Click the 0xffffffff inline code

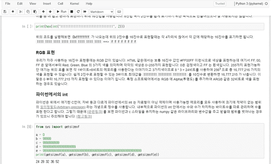click(x=81, y=37)
